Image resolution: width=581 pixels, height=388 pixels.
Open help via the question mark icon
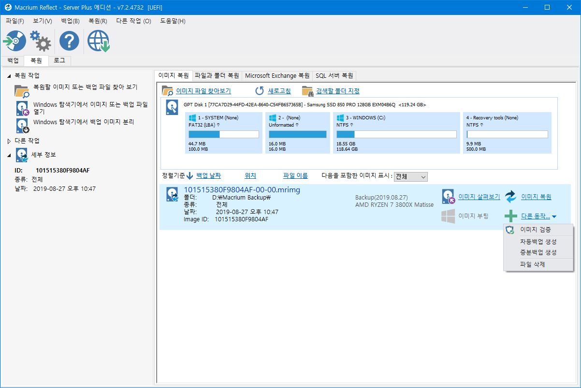[x=69, y=42]
